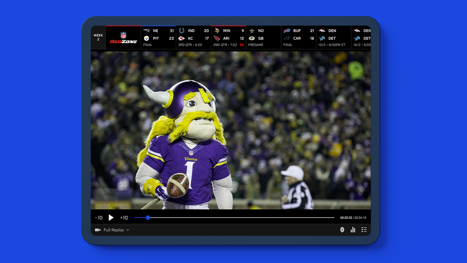
Task: Select the BUF vs CAR final game
Action: 298,37
